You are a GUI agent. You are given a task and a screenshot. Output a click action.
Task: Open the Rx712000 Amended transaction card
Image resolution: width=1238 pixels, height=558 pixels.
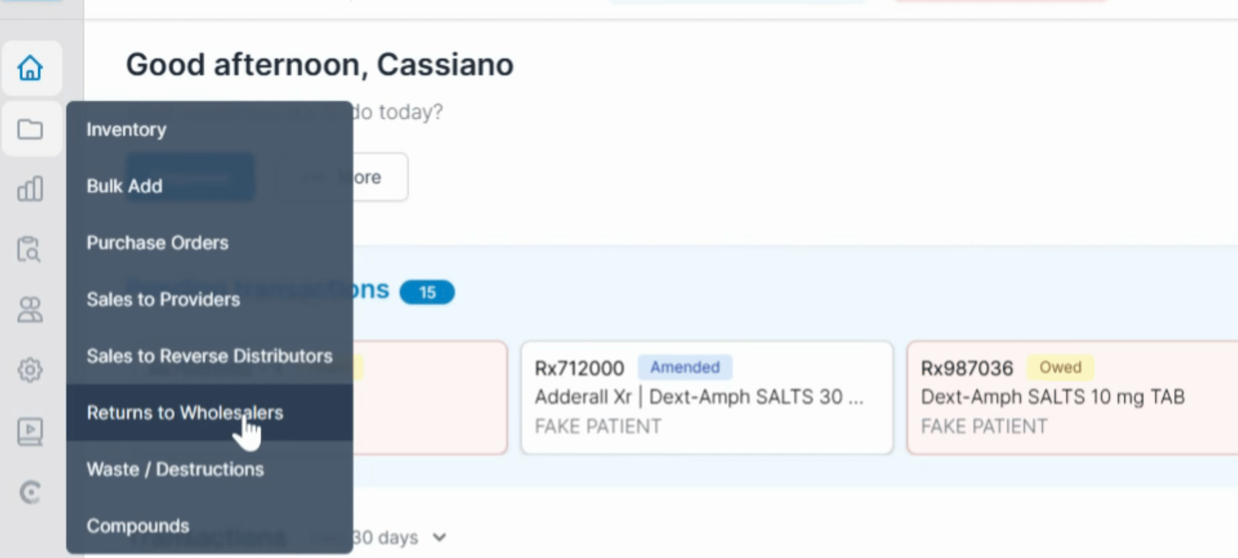click(706, 397)
